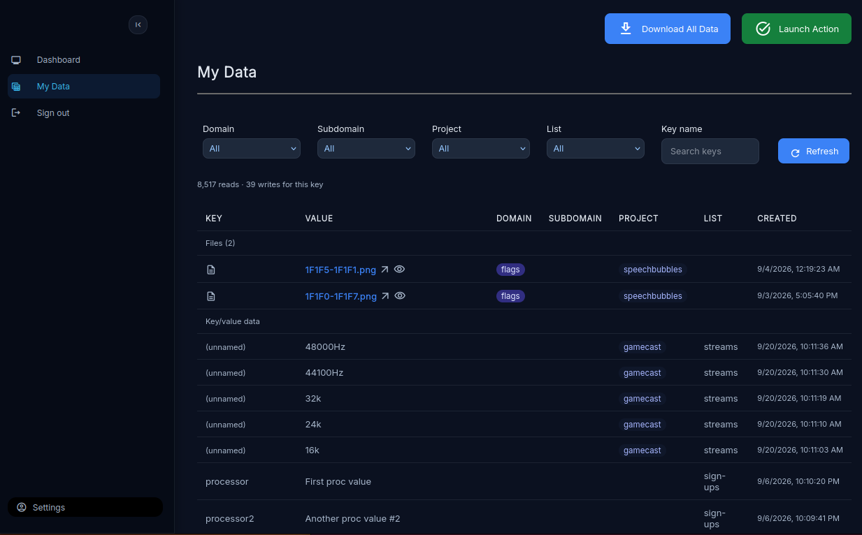Screen dimensions: 862x535
Task: Refresh the data list
Action: pos(814,151)
